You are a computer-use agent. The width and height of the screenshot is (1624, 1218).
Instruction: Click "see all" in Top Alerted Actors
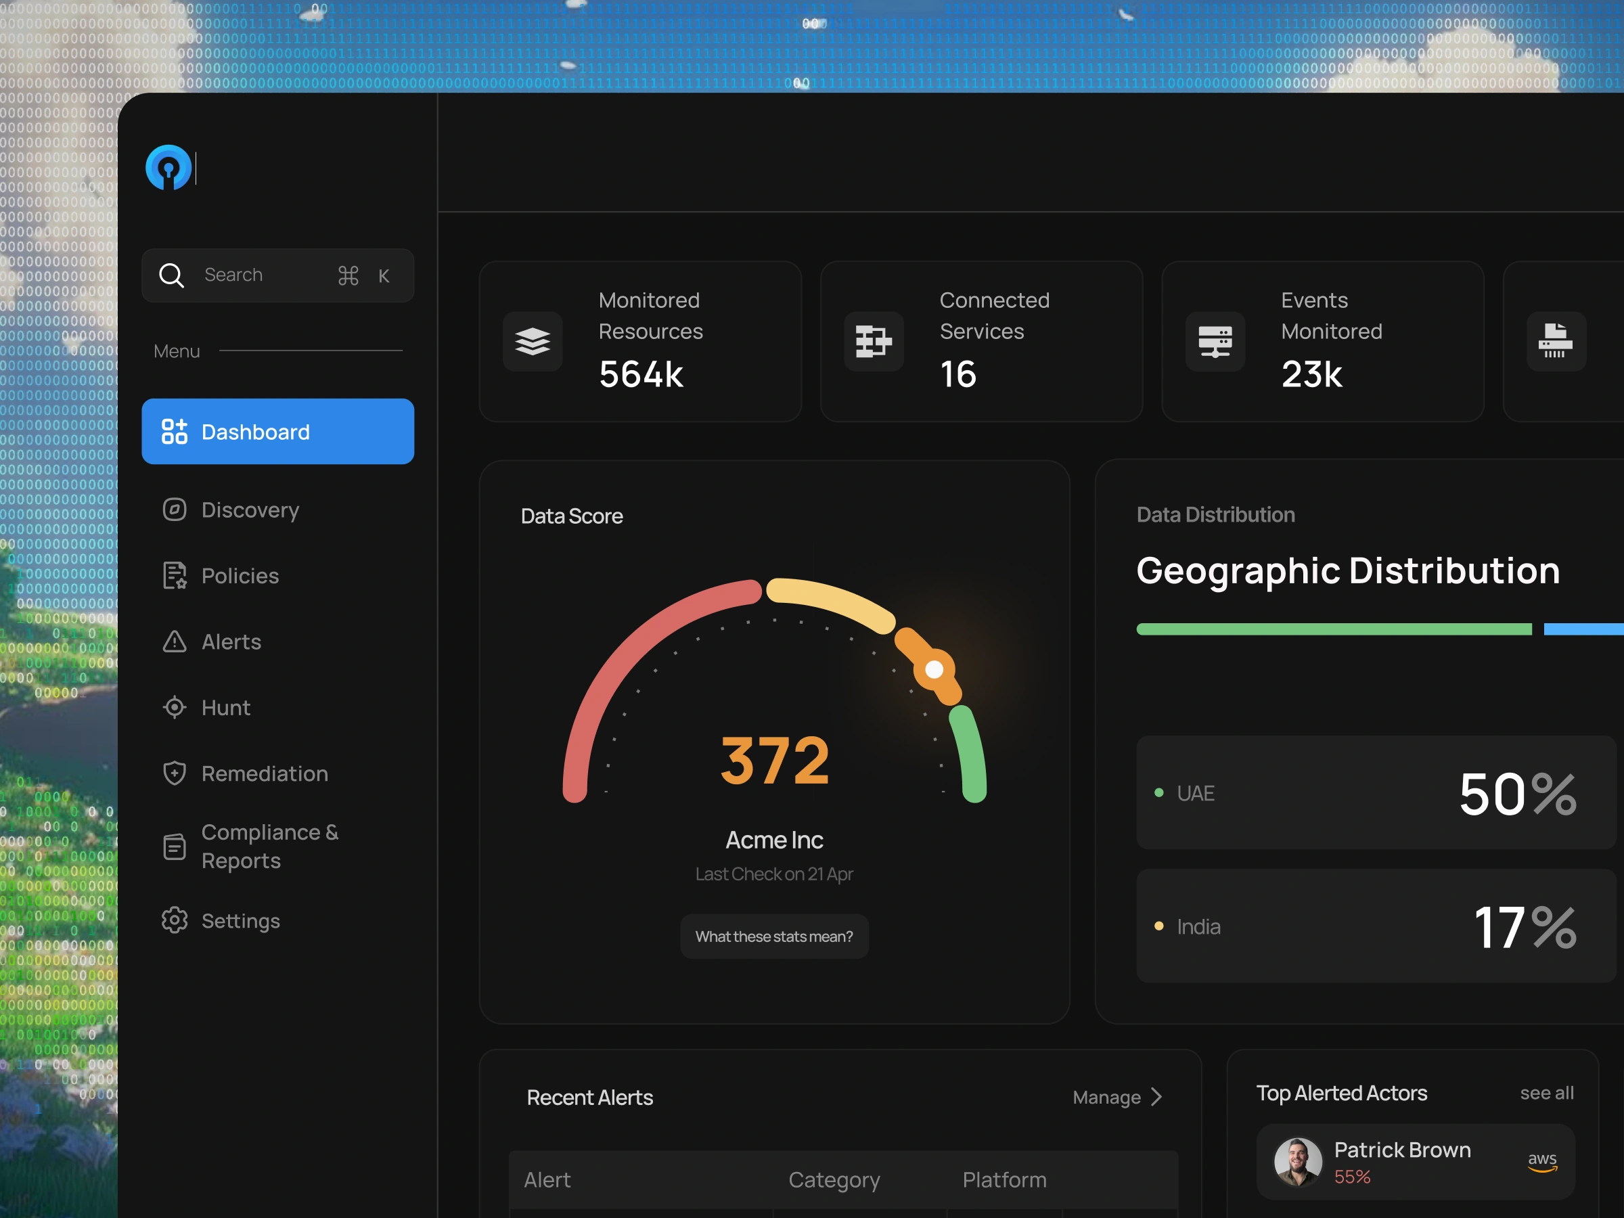[x=1547, y=1093]
